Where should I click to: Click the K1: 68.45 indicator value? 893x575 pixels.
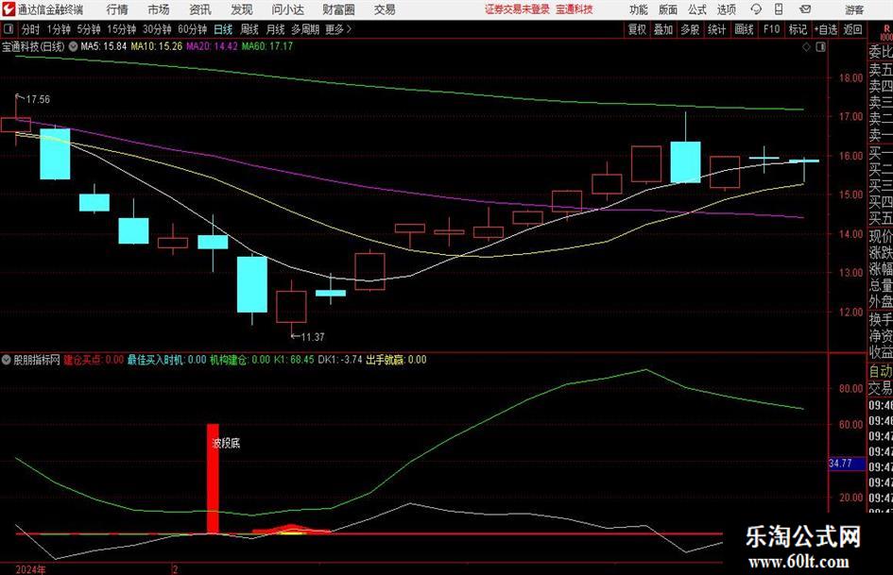point(294,360)
